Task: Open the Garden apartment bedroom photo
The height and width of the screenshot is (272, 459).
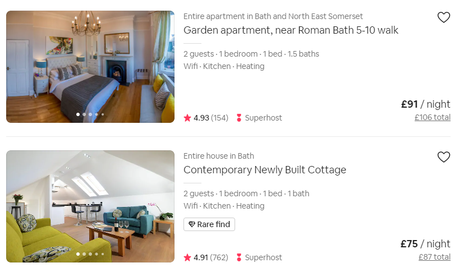Action: coord(90,67)
